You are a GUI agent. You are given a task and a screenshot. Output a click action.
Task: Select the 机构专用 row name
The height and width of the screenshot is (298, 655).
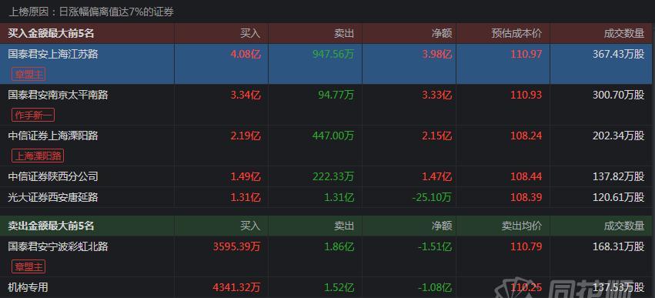[x=28, y=287]
